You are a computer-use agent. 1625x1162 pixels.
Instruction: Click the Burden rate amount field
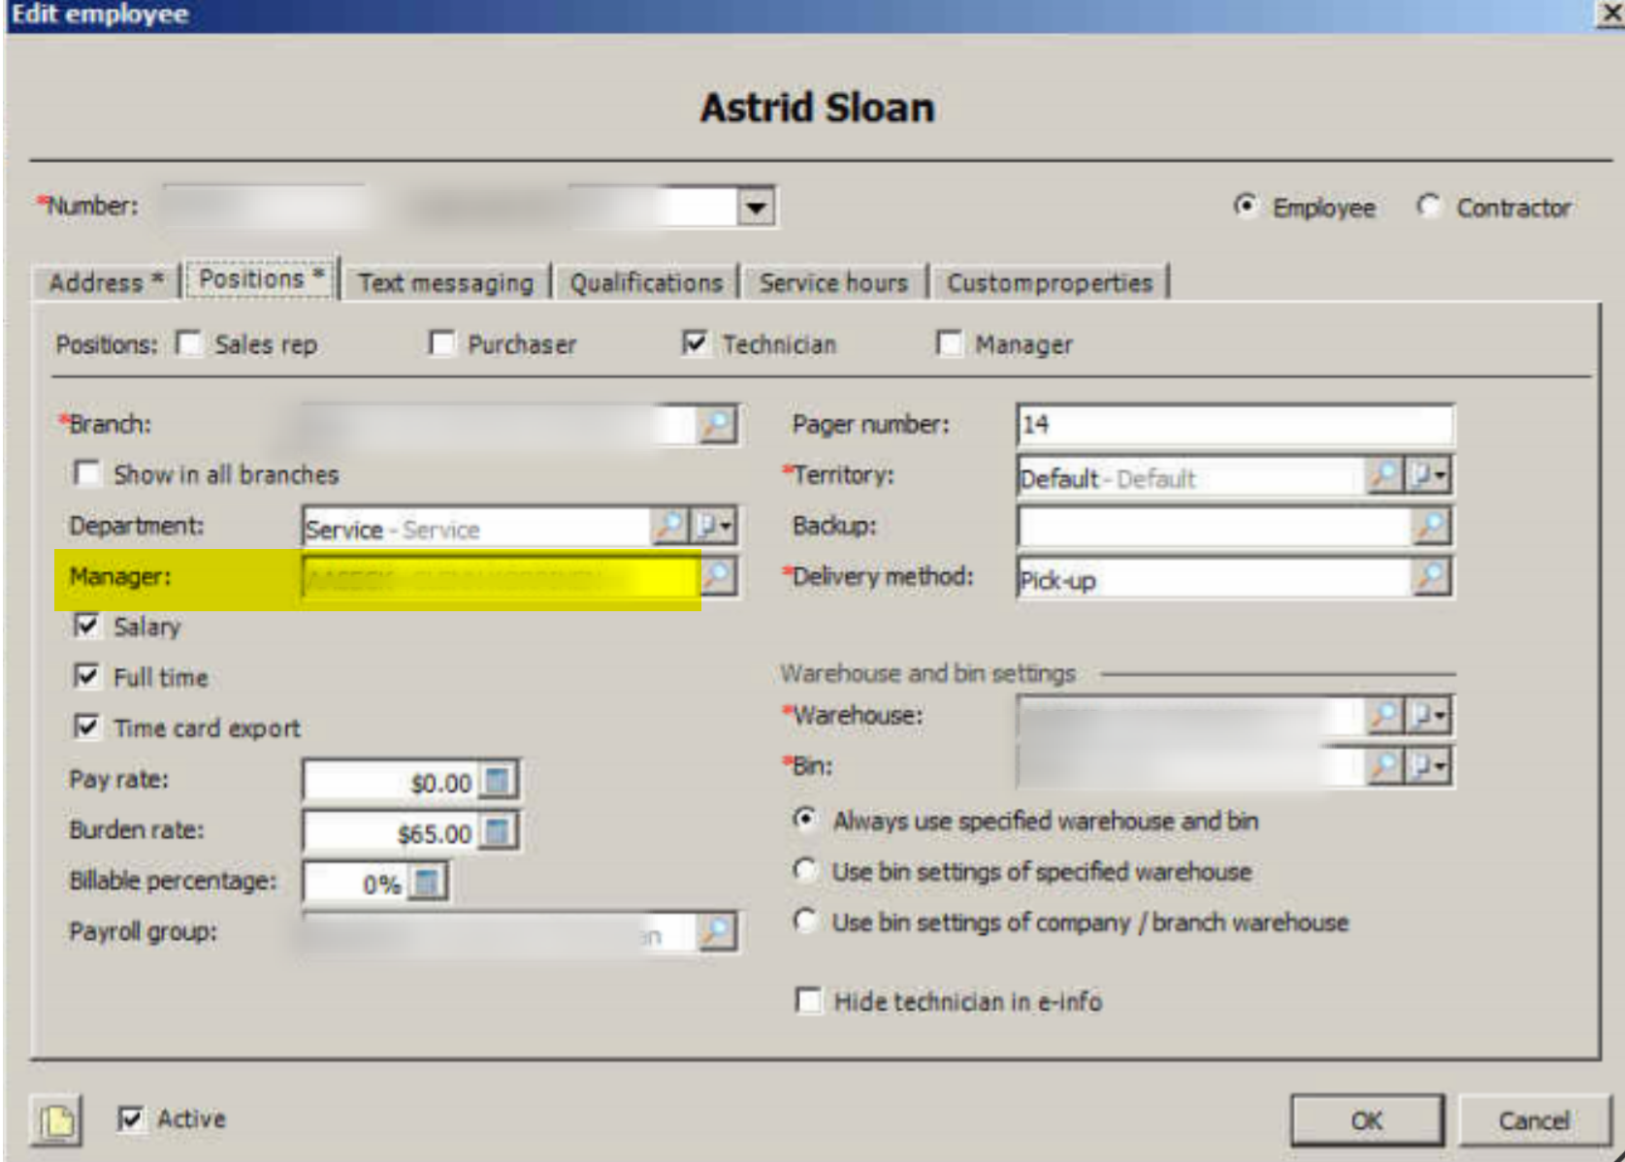click(390, 831)
